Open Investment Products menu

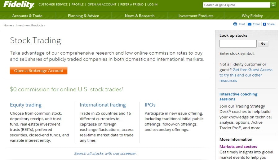point(196,16)
